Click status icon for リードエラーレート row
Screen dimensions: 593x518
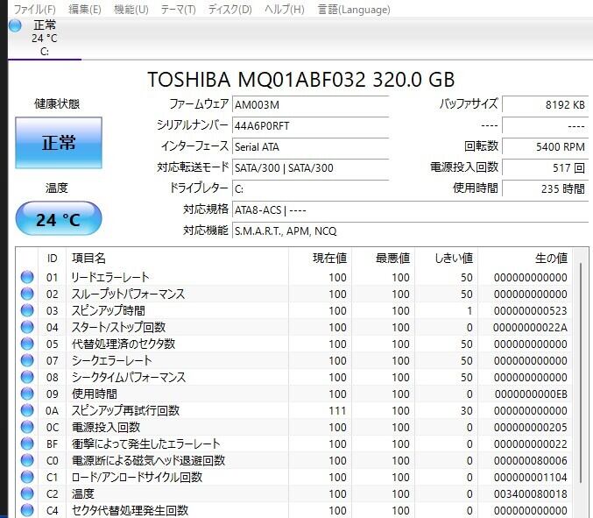tap(27, 277)
